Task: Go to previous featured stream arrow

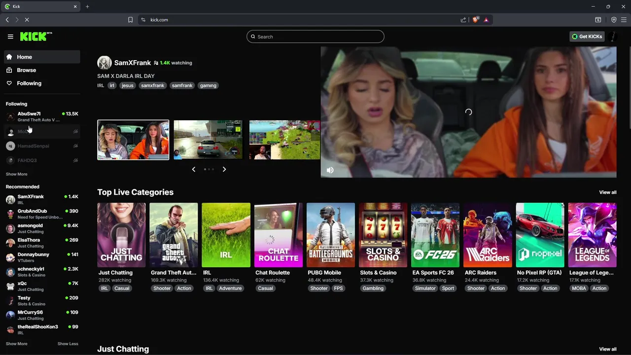Action: tap(194, 169)
